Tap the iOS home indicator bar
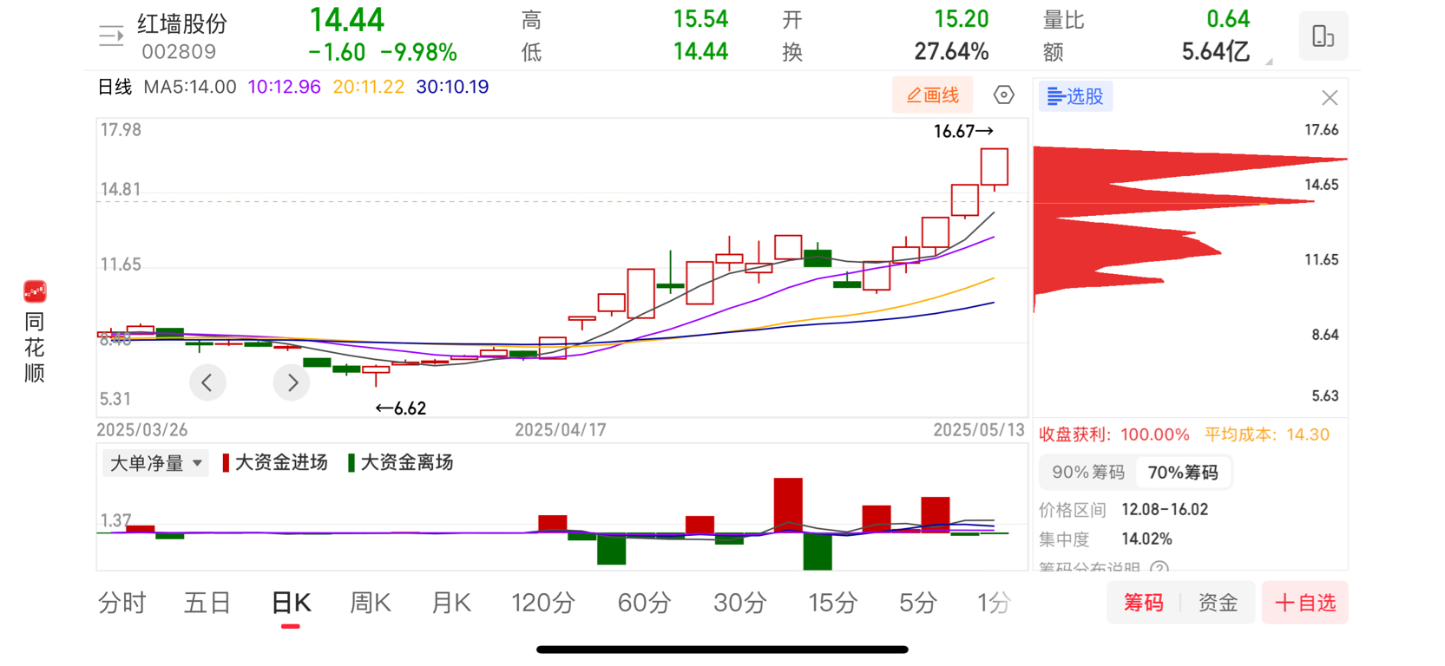The width and height of the screenshot is (1445, 666). (722, 650)
